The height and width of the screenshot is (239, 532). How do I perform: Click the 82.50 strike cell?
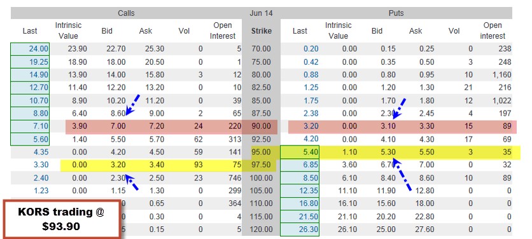point(262,88)
